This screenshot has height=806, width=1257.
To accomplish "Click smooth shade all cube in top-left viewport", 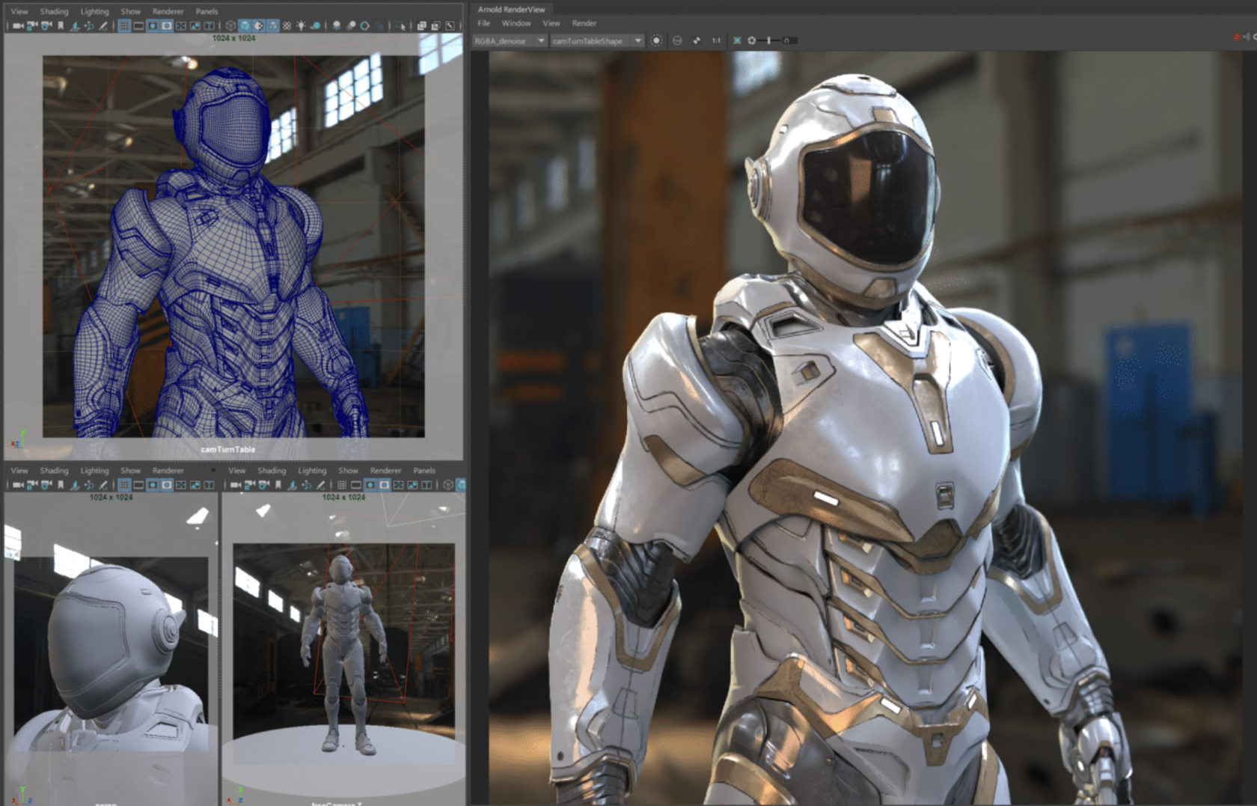I will coord(245,25).
